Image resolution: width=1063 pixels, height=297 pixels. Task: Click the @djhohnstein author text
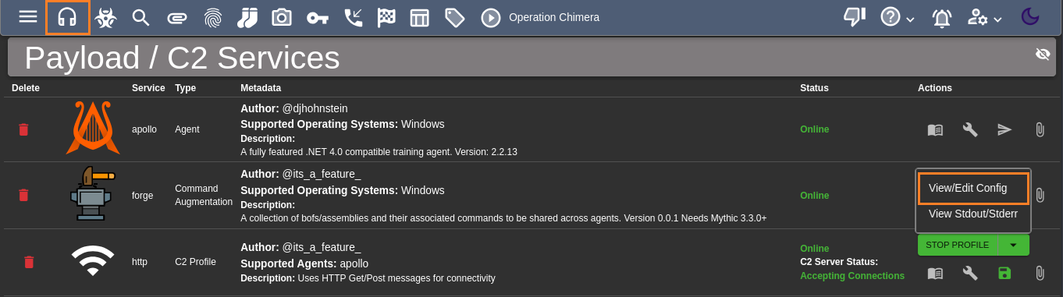click(x=315, y=108)
